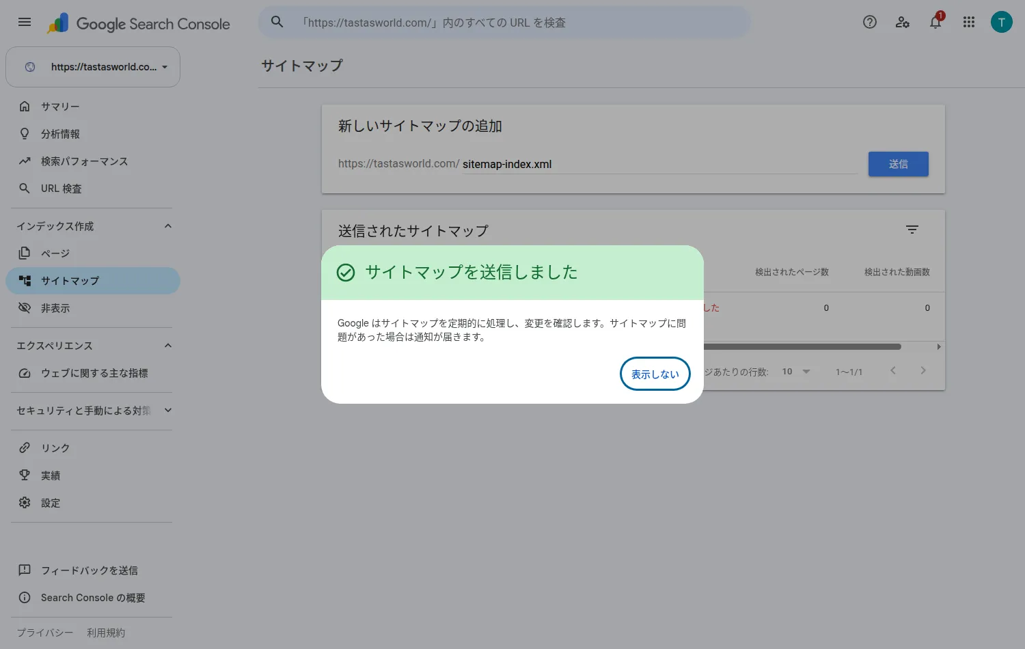Click the feedback speech bubble icon
1025x649 pixels.
(25, 570)
